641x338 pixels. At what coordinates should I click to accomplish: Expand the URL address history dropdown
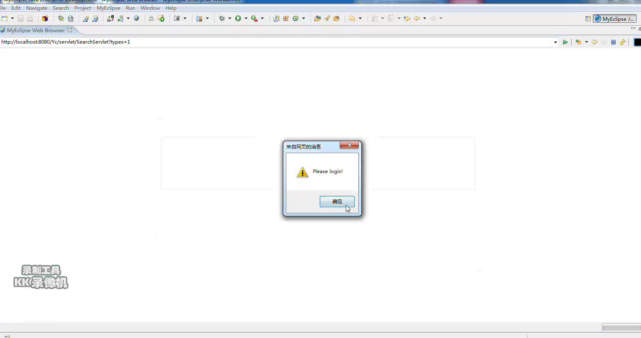[555, 42]
